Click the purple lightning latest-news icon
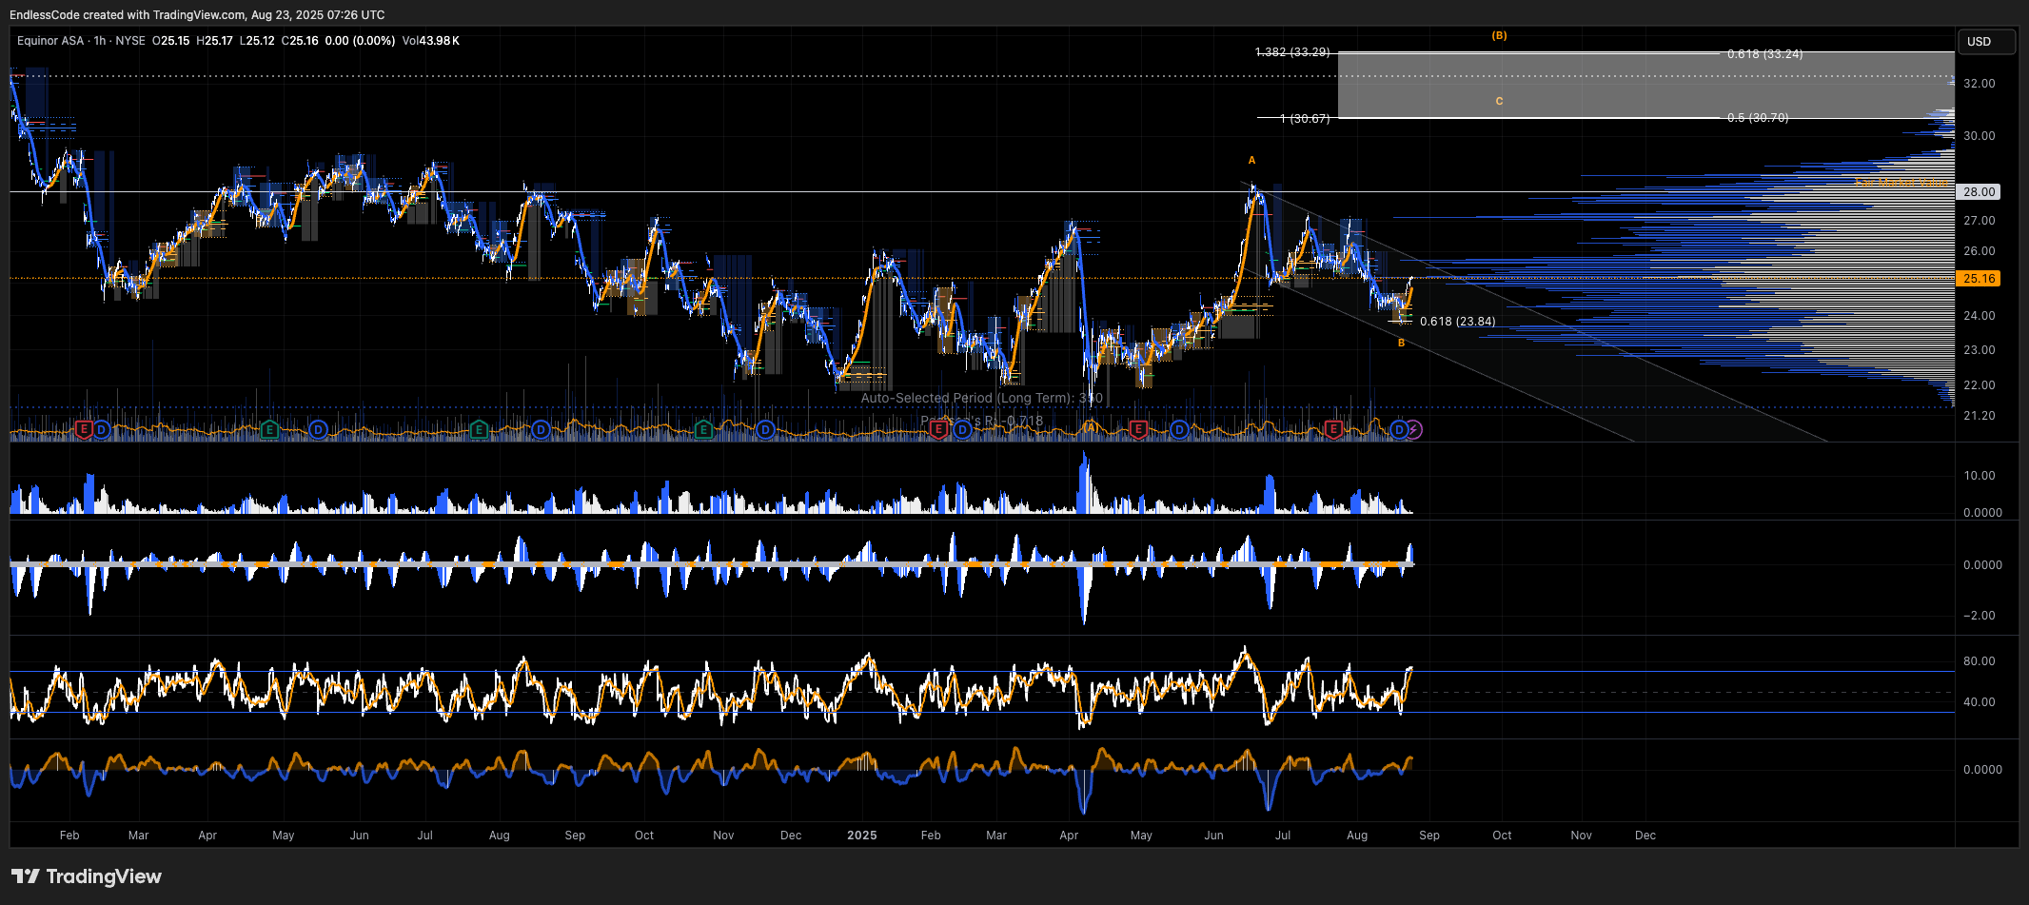Viewport: 2029px width, 905px height. 1414,430
